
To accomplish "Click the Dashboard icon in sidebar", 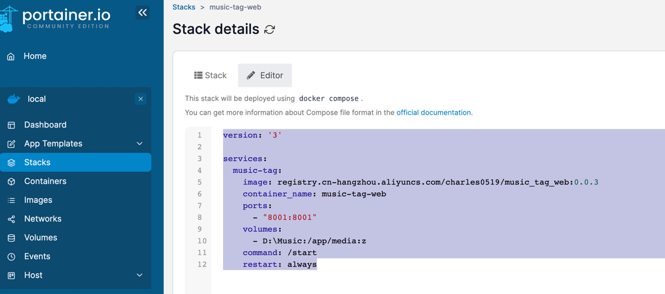I will pyautogui.click(x=11, y=125).
